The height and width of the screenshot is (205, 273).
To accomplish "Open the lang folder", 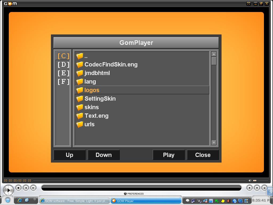I will [x=90, y=81].
